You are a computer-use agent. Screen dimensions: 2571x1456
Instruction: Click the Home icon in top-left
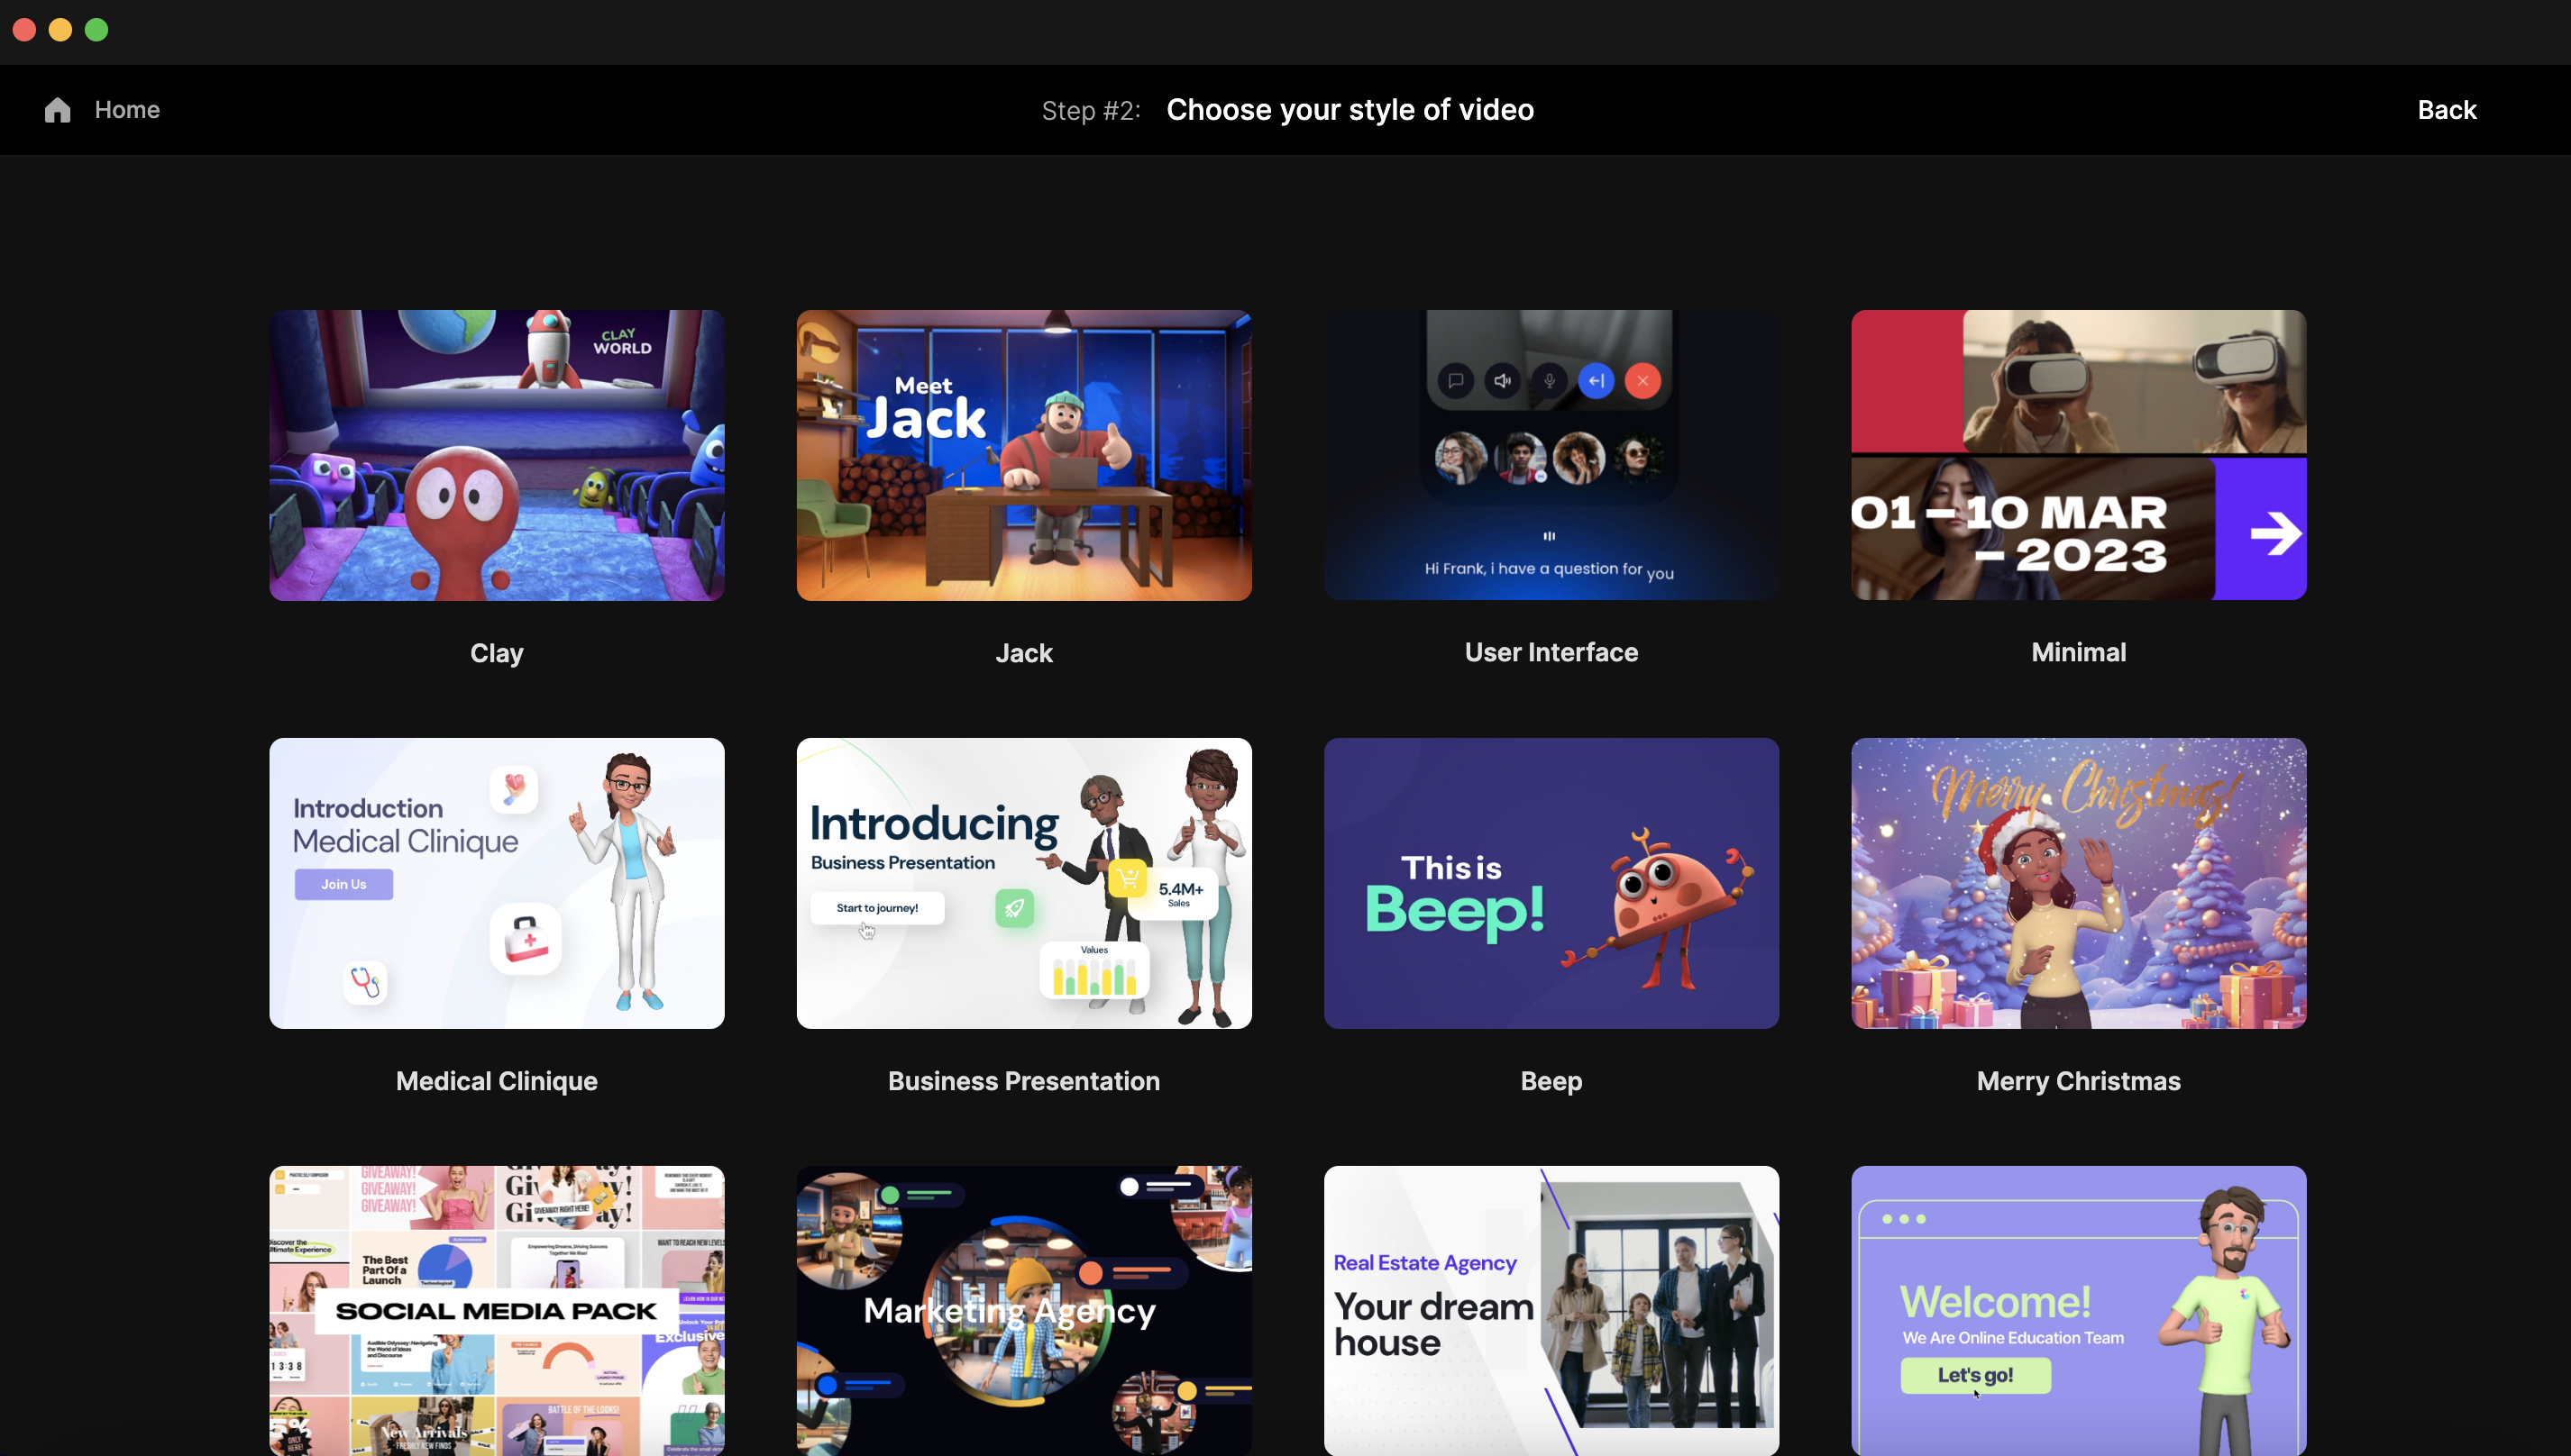(57, 109)
